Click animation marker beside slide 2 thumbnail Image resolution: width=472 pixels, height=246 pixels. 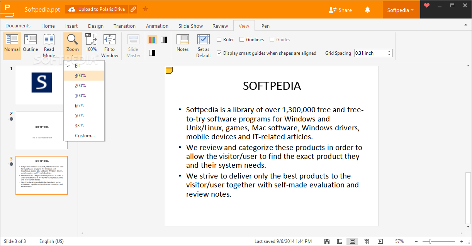pos(11,119)
